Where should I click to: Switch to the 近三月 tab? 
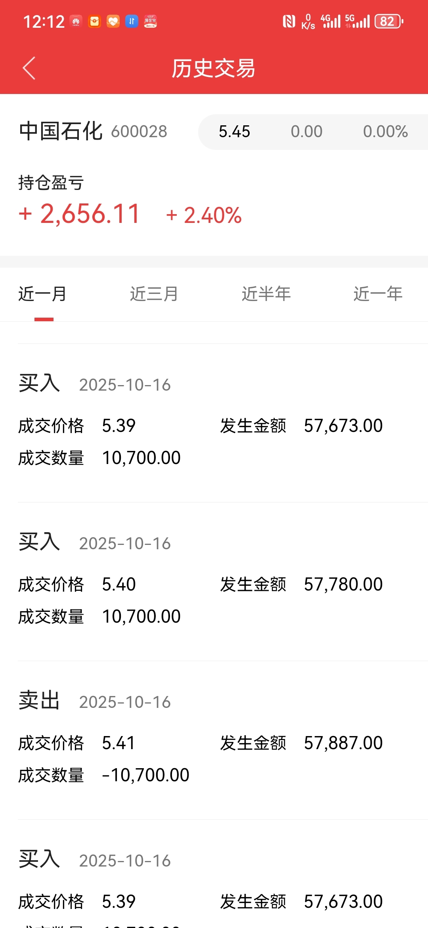(x=154, y=294)
